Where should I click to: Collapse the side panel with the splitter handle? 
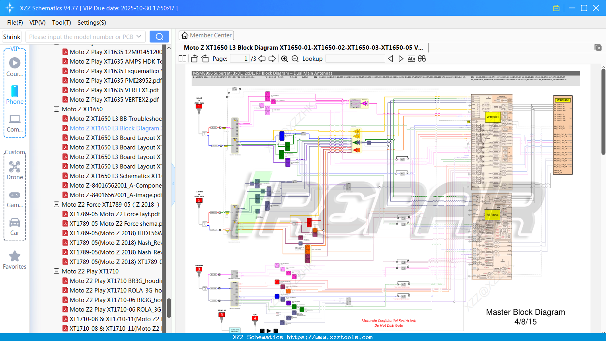point(173,184)
